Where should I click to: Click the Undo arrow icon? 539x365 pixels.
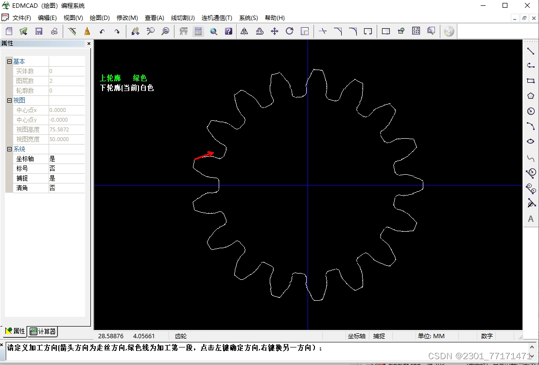(102, 31)
